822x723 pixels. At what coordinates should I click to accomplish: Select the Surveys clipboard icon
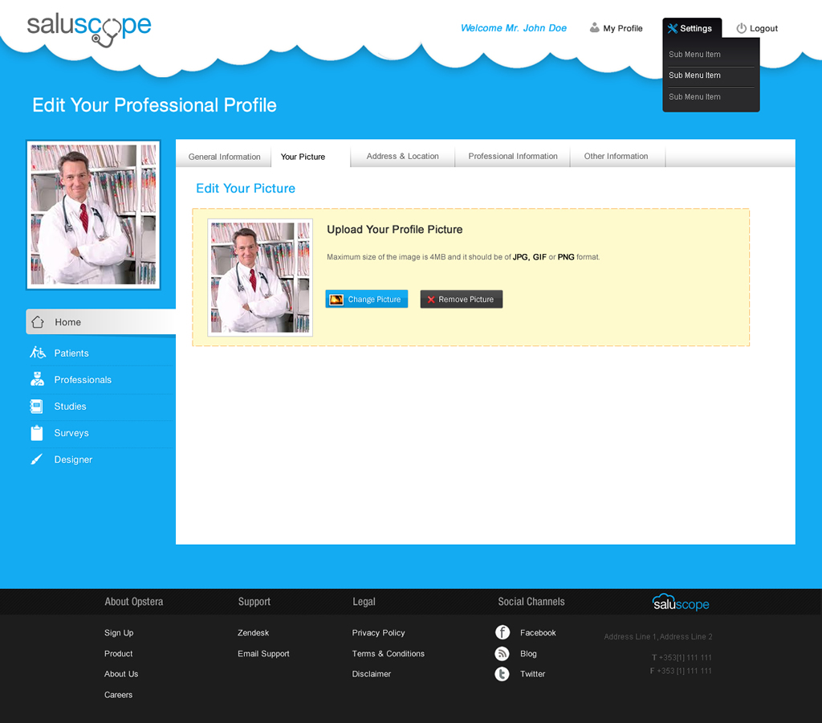[x=38, y=432]
